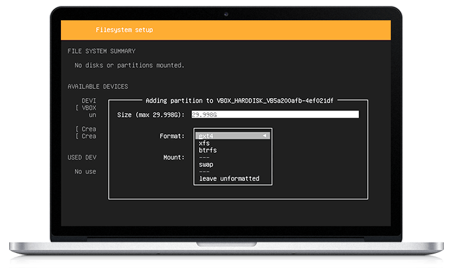Click the No disks or partitions mounted text
The height and width of the screenshot is (268, 455).
pos(129,65)
